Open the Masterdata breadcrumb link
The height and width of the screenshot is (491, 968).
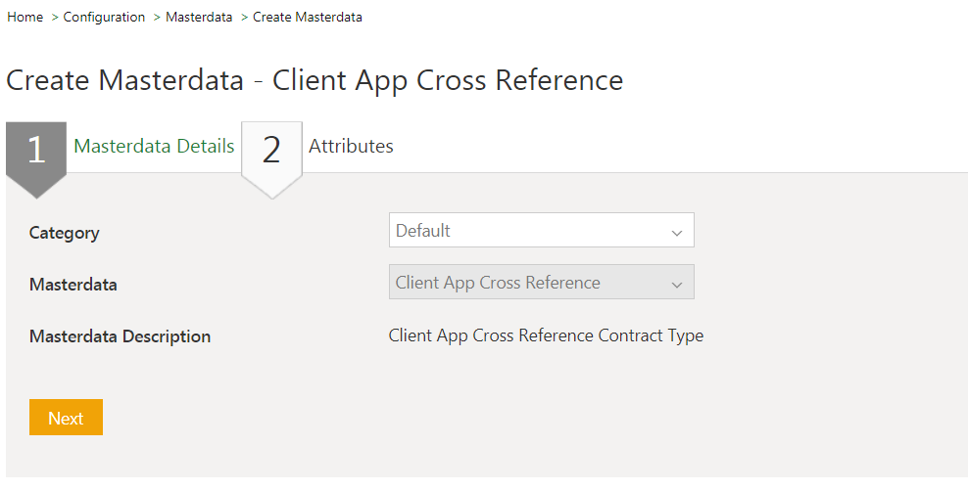pos(199,18)
